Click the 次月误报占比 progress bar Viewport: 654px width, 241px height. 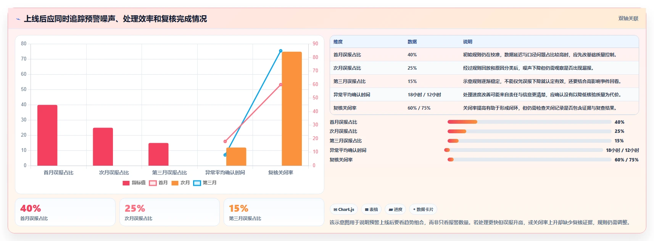(529, 131)
